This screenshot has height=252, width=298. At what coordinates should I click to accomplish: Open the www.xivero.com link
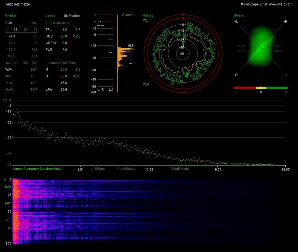tap(281, 4)
